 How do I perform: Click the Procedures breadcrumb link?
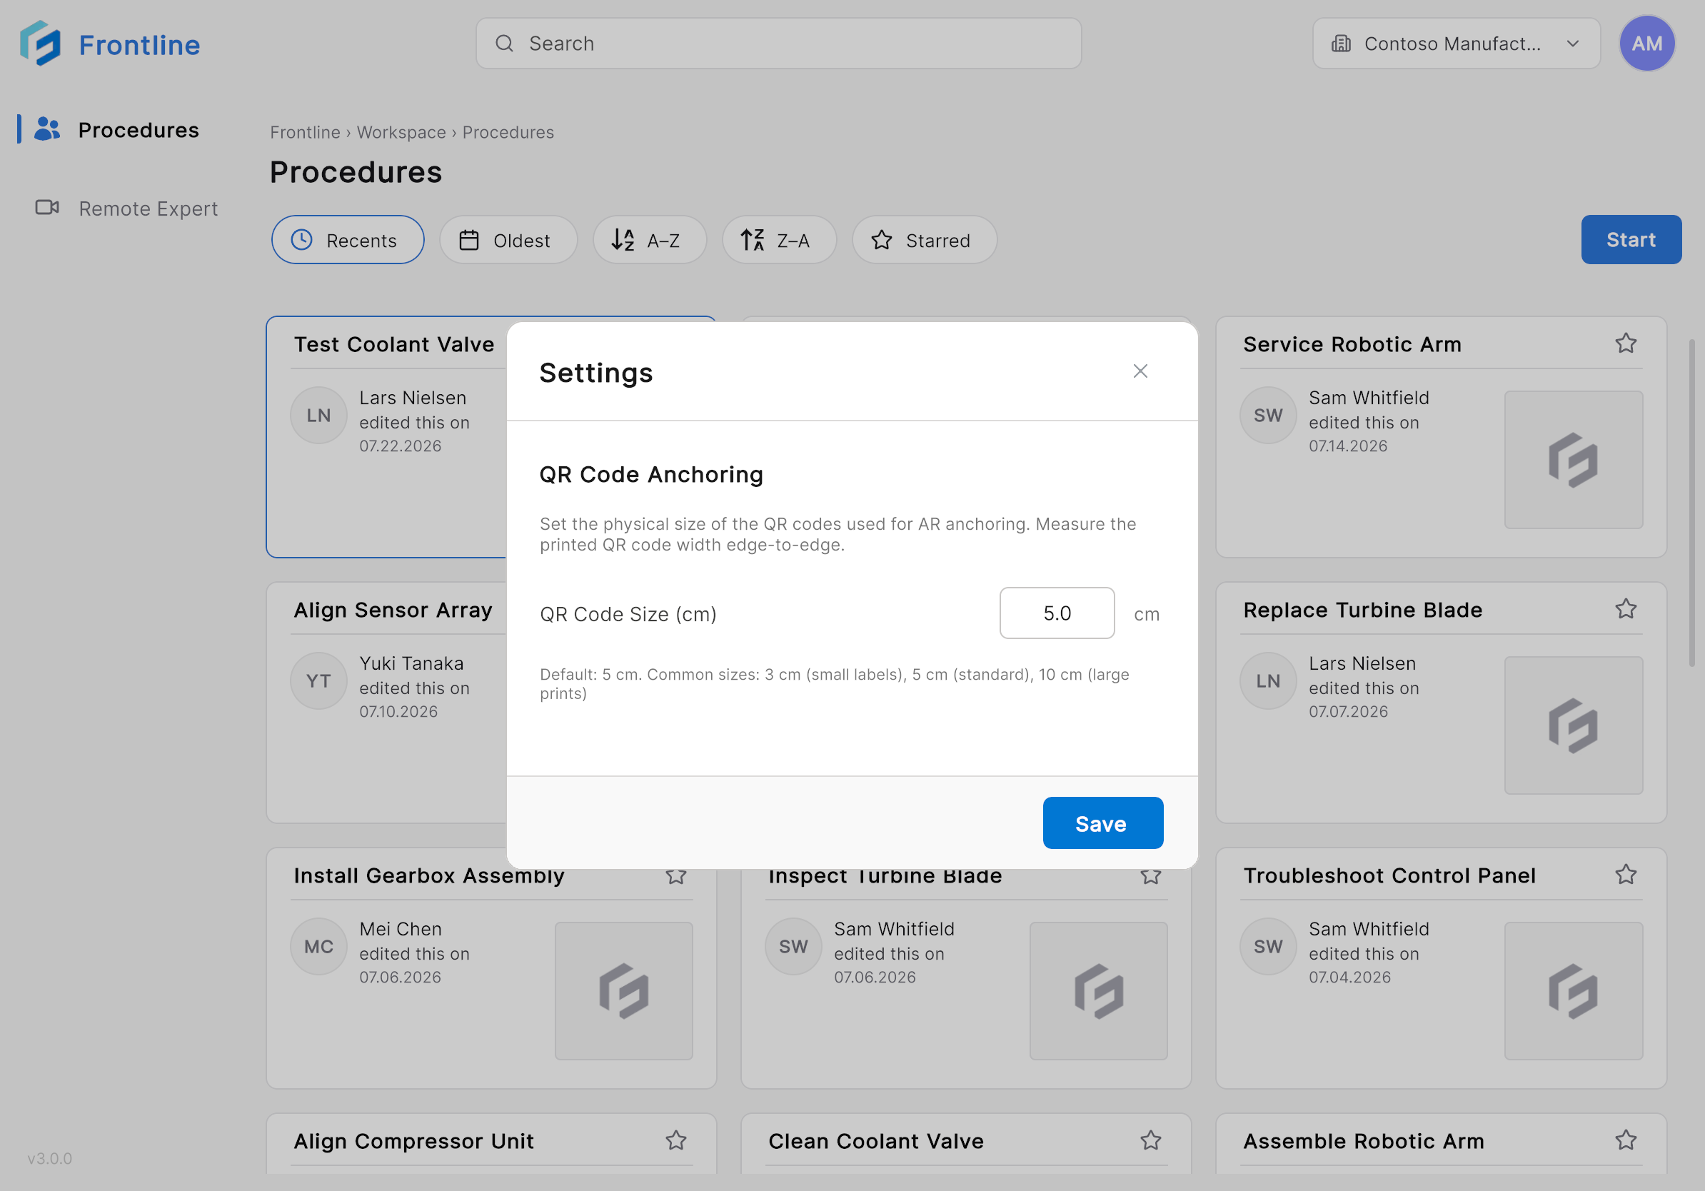(508, 132)
